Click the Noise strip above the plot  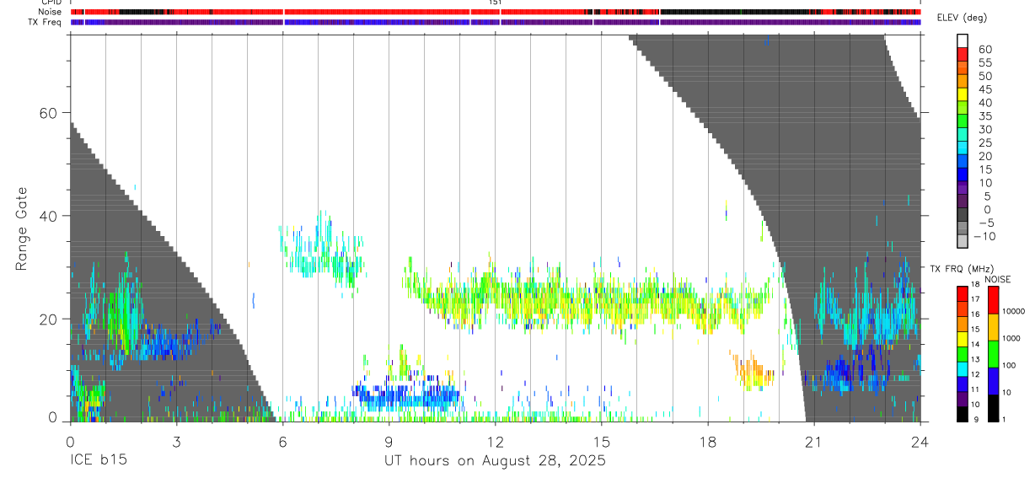496,12
